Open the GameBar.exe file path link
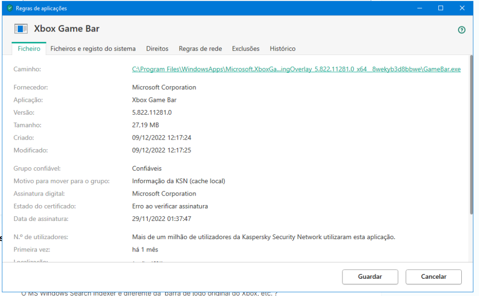This screenshot has width=479, height=296. pos(297,69)
